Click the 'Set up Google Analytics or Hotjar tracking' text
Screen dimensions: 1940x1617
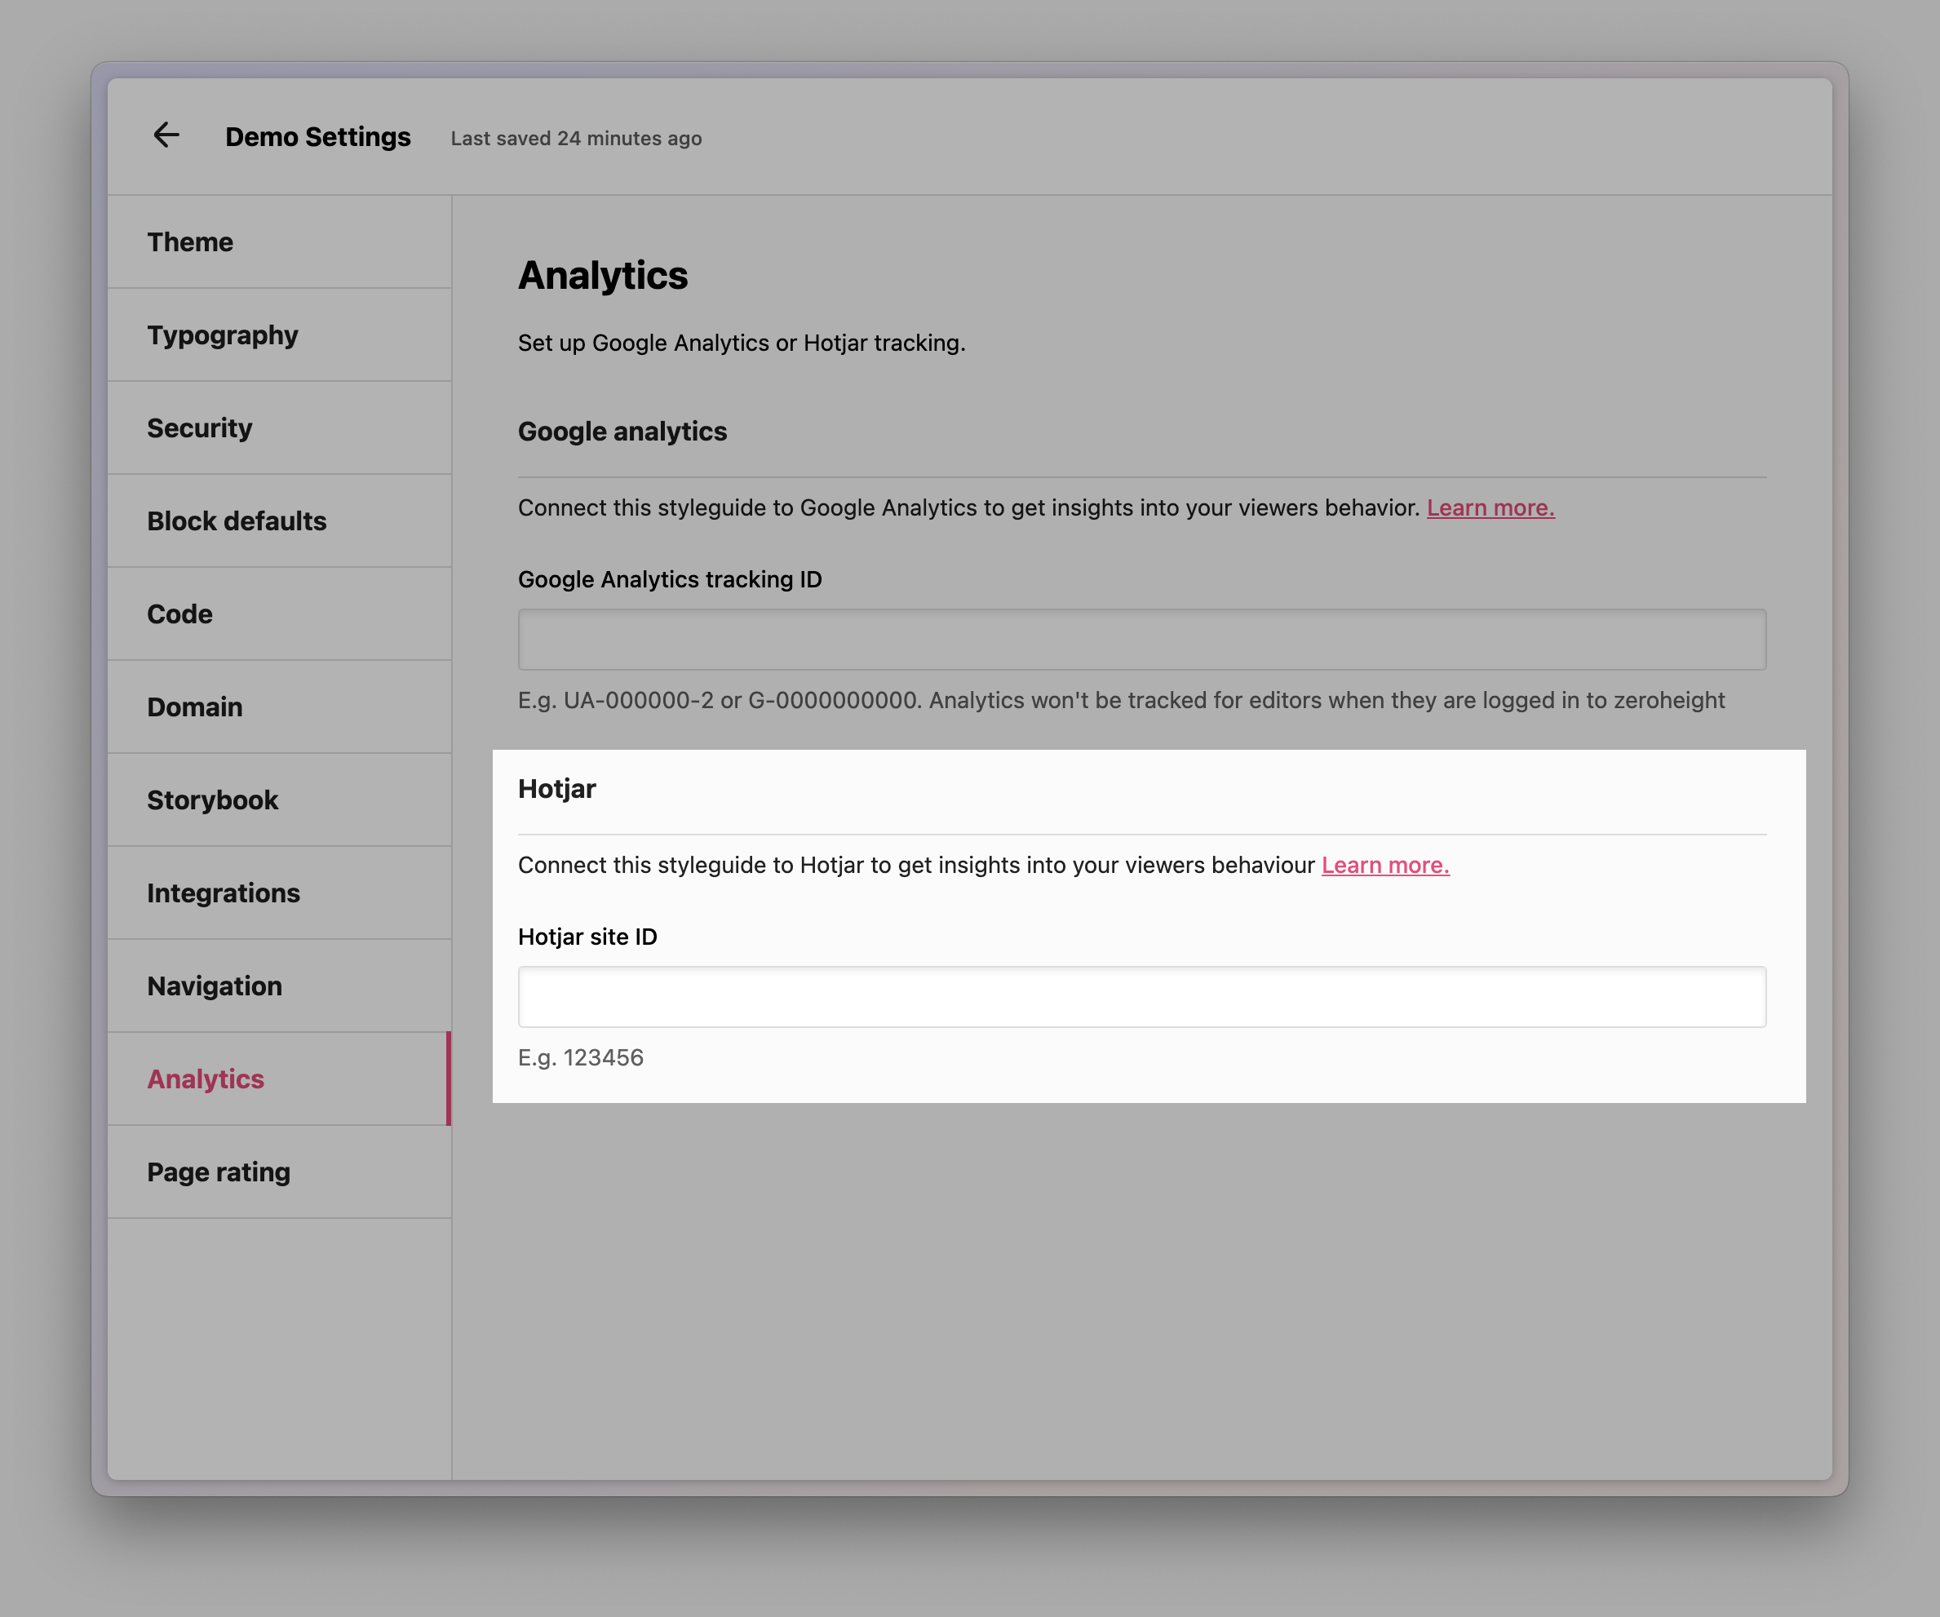pyautogui.click(x=742, y=343)
